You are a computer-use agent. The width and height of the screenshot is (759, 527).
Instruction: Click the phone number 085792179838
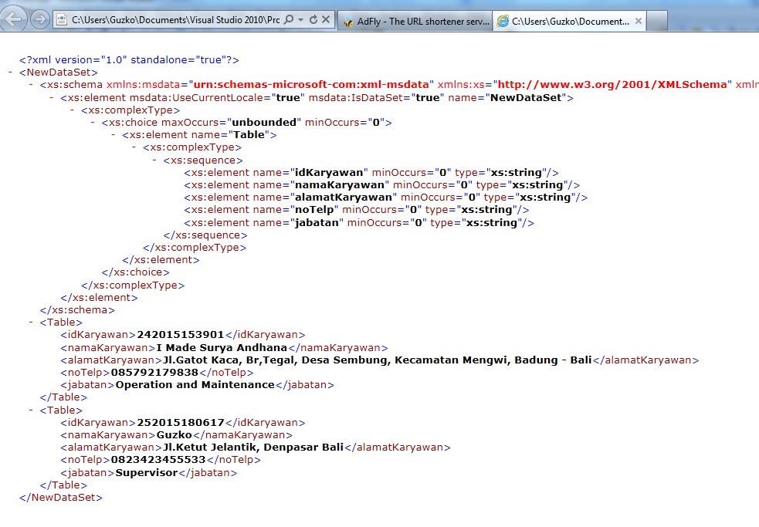(154, 373)
